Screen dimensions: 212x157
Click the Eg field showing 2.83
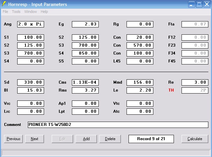[85, 24]
